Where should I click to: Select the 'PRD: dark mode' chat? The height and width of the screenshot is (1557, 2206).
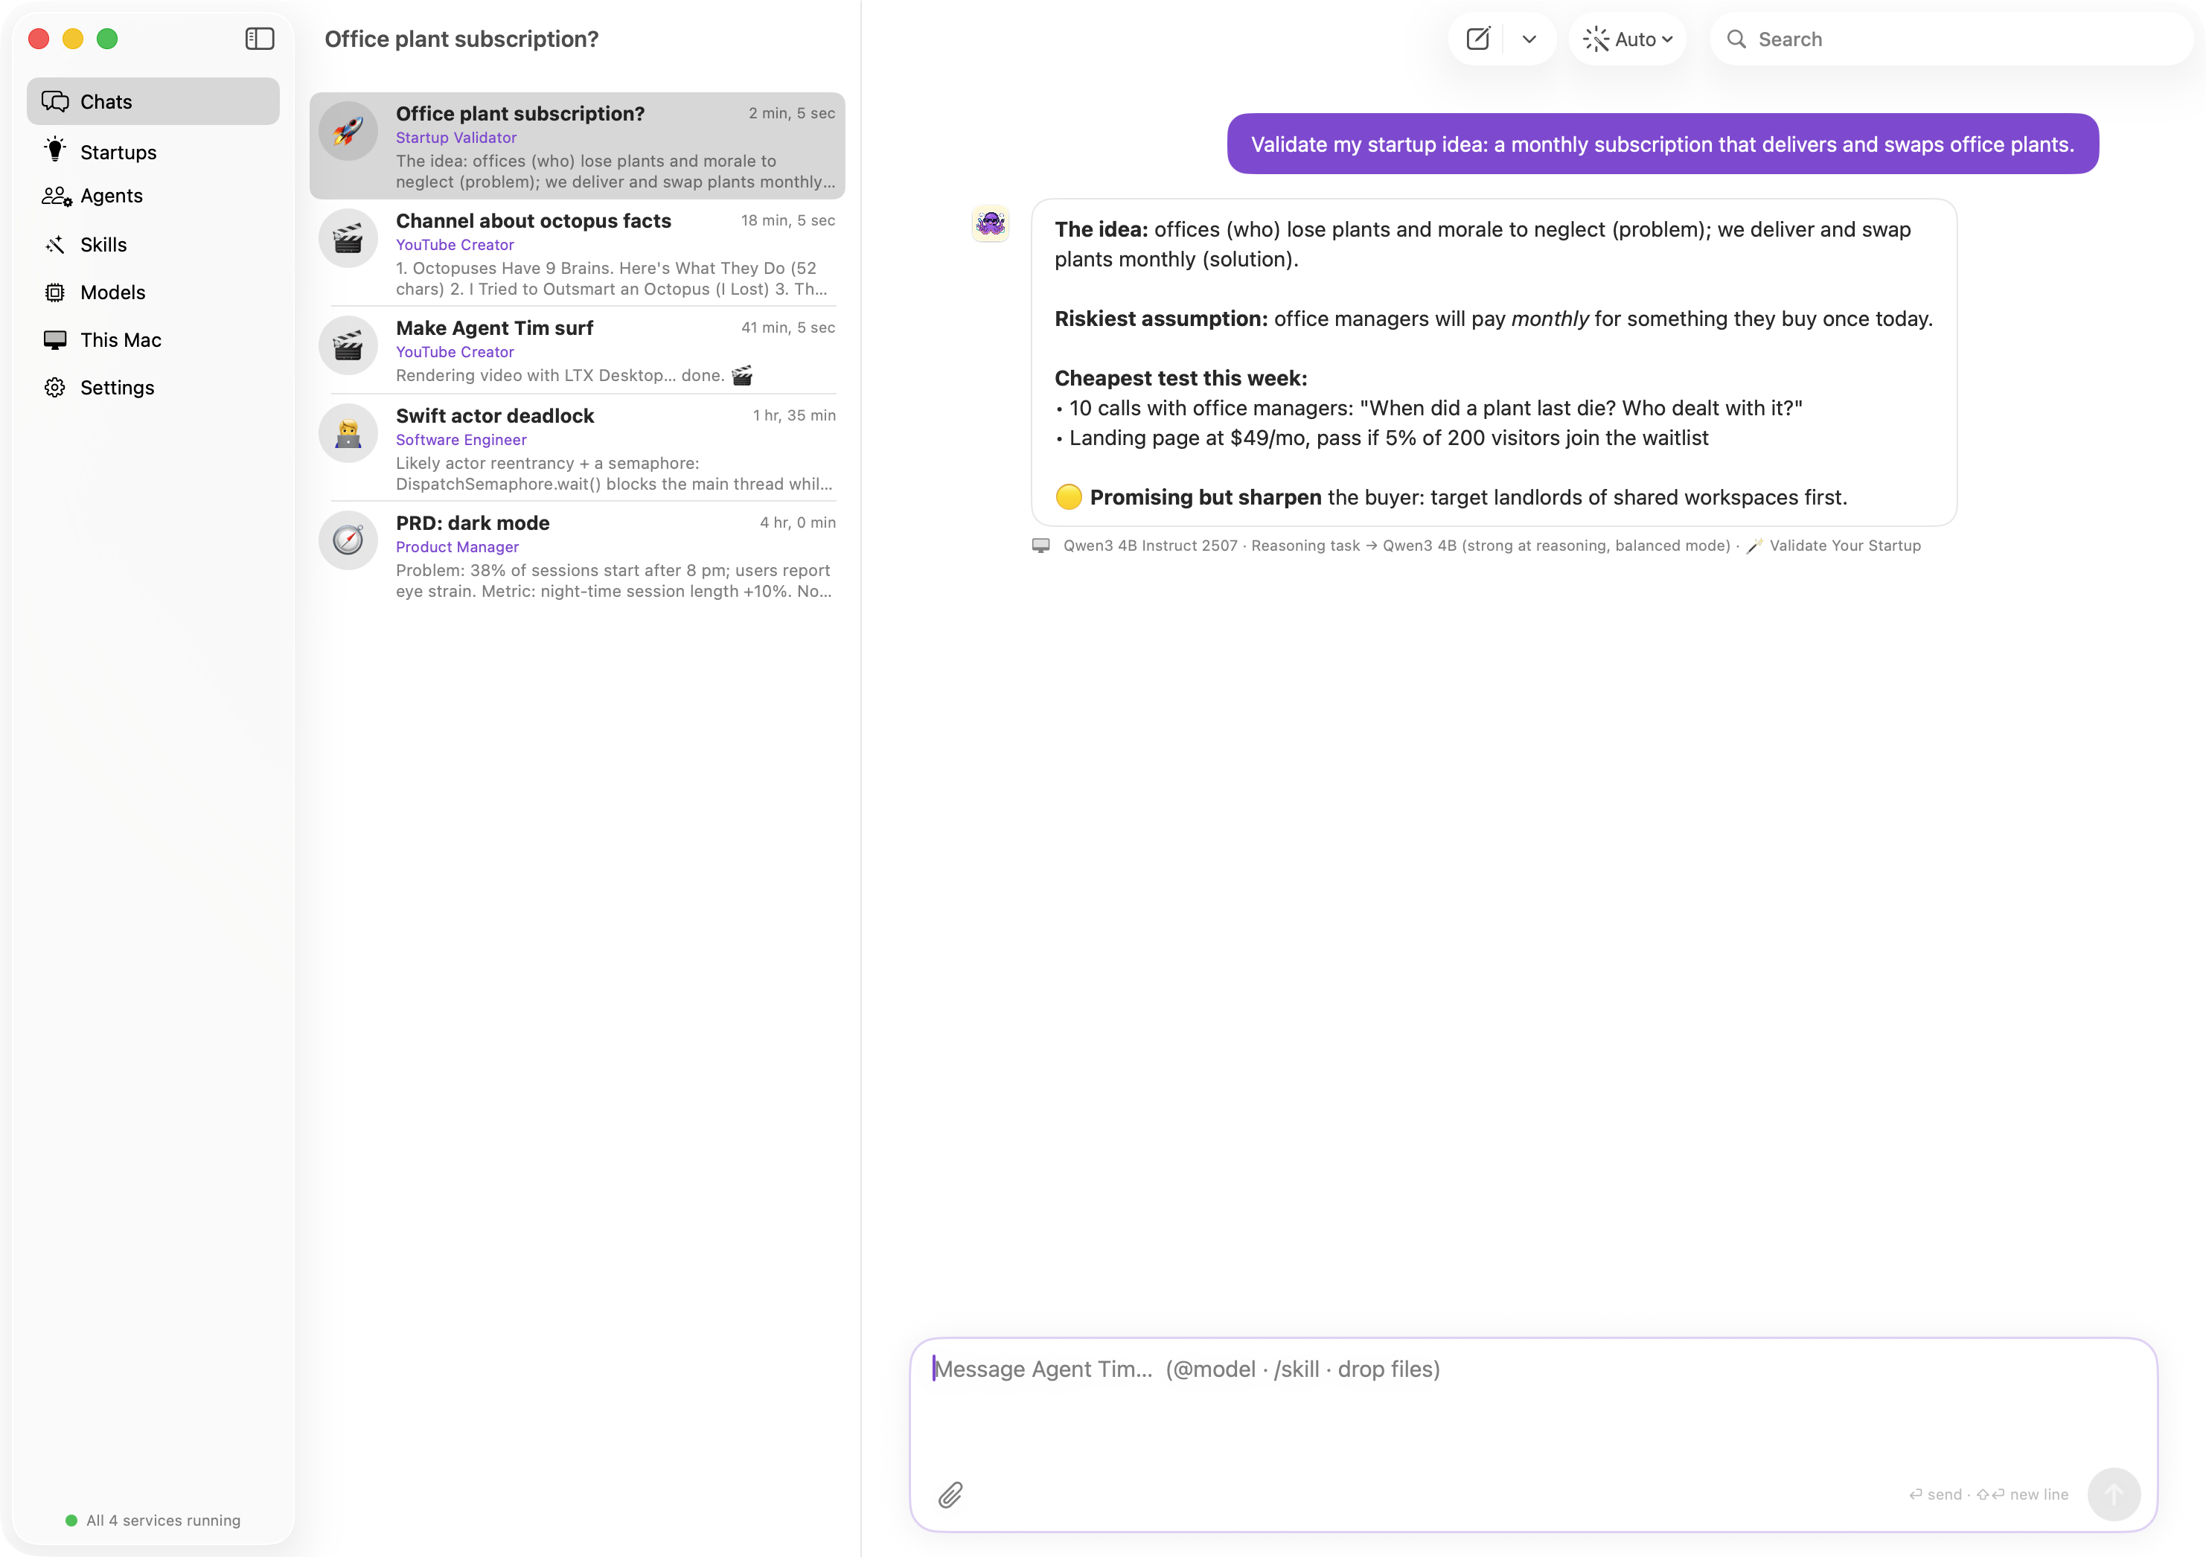(x=577, y=556)
